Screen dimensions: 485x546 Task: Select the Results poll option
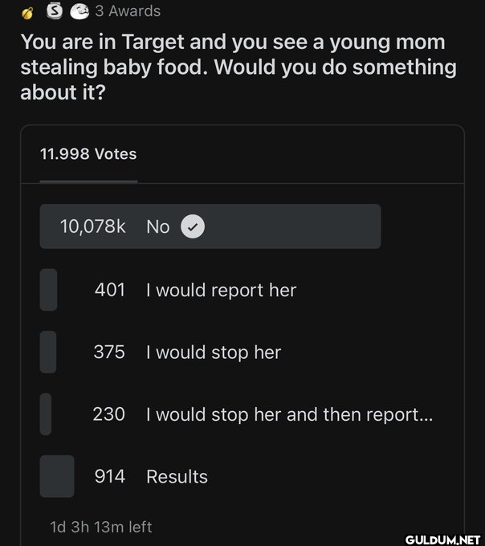[177, 476]
